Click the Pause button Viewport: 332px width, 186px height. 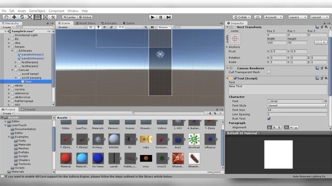[160, 17]
